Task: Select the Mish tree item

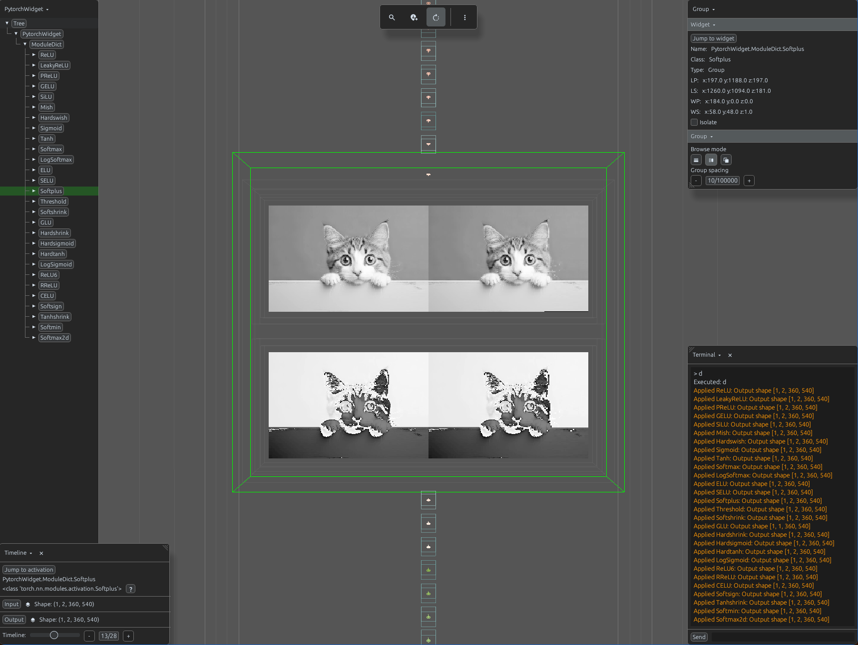Action: point(46,107)
